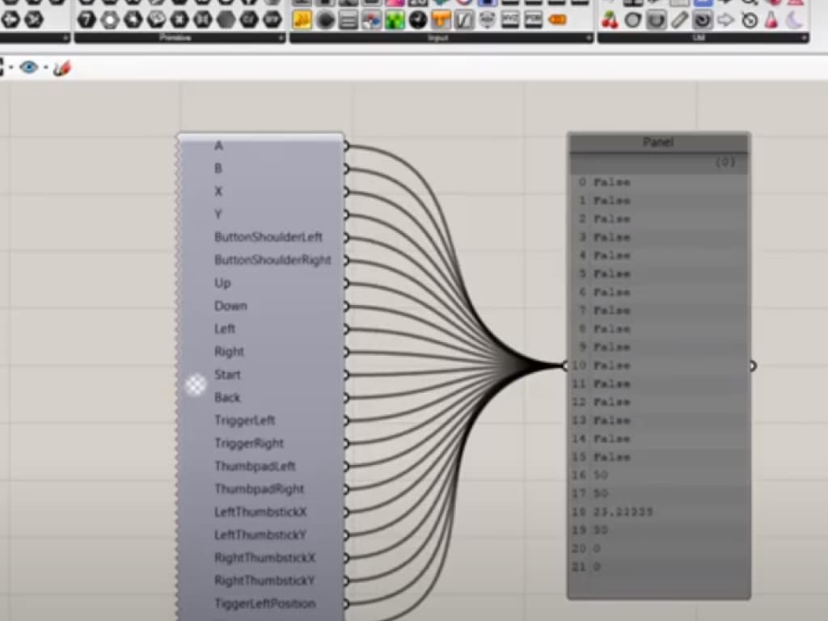Click the Panel's left input grip
This screenshot has height=621, width=828.
coord(565,365)
